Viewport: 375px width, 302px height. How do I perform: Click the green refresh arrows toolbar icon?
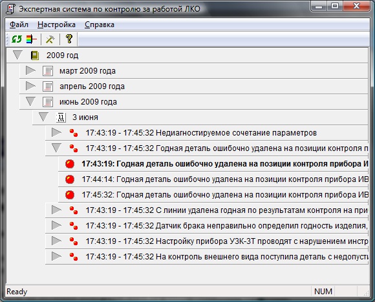pos(17,39)
